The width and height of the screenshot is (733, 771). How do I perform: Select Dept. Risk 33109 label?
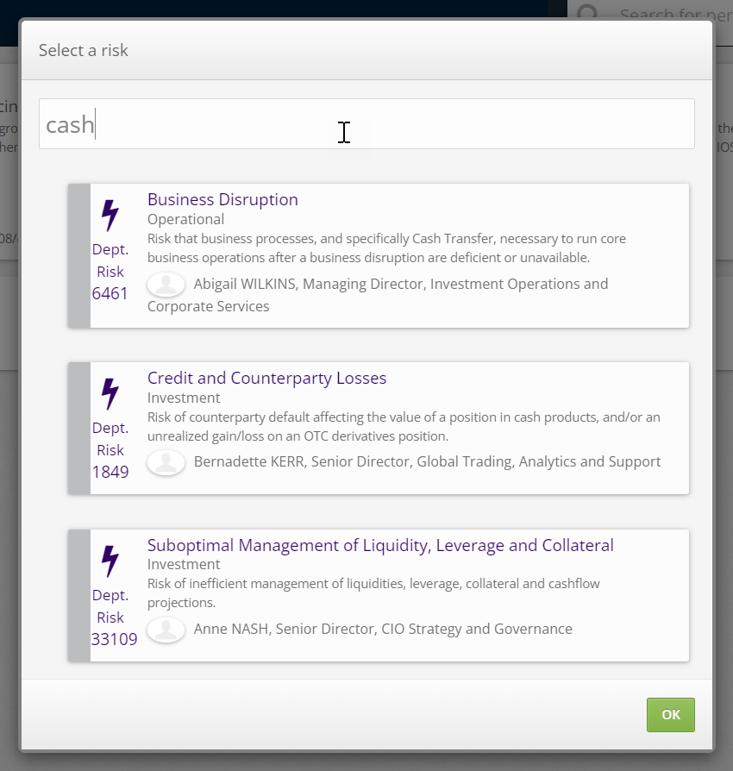click(x=114, y=617)
